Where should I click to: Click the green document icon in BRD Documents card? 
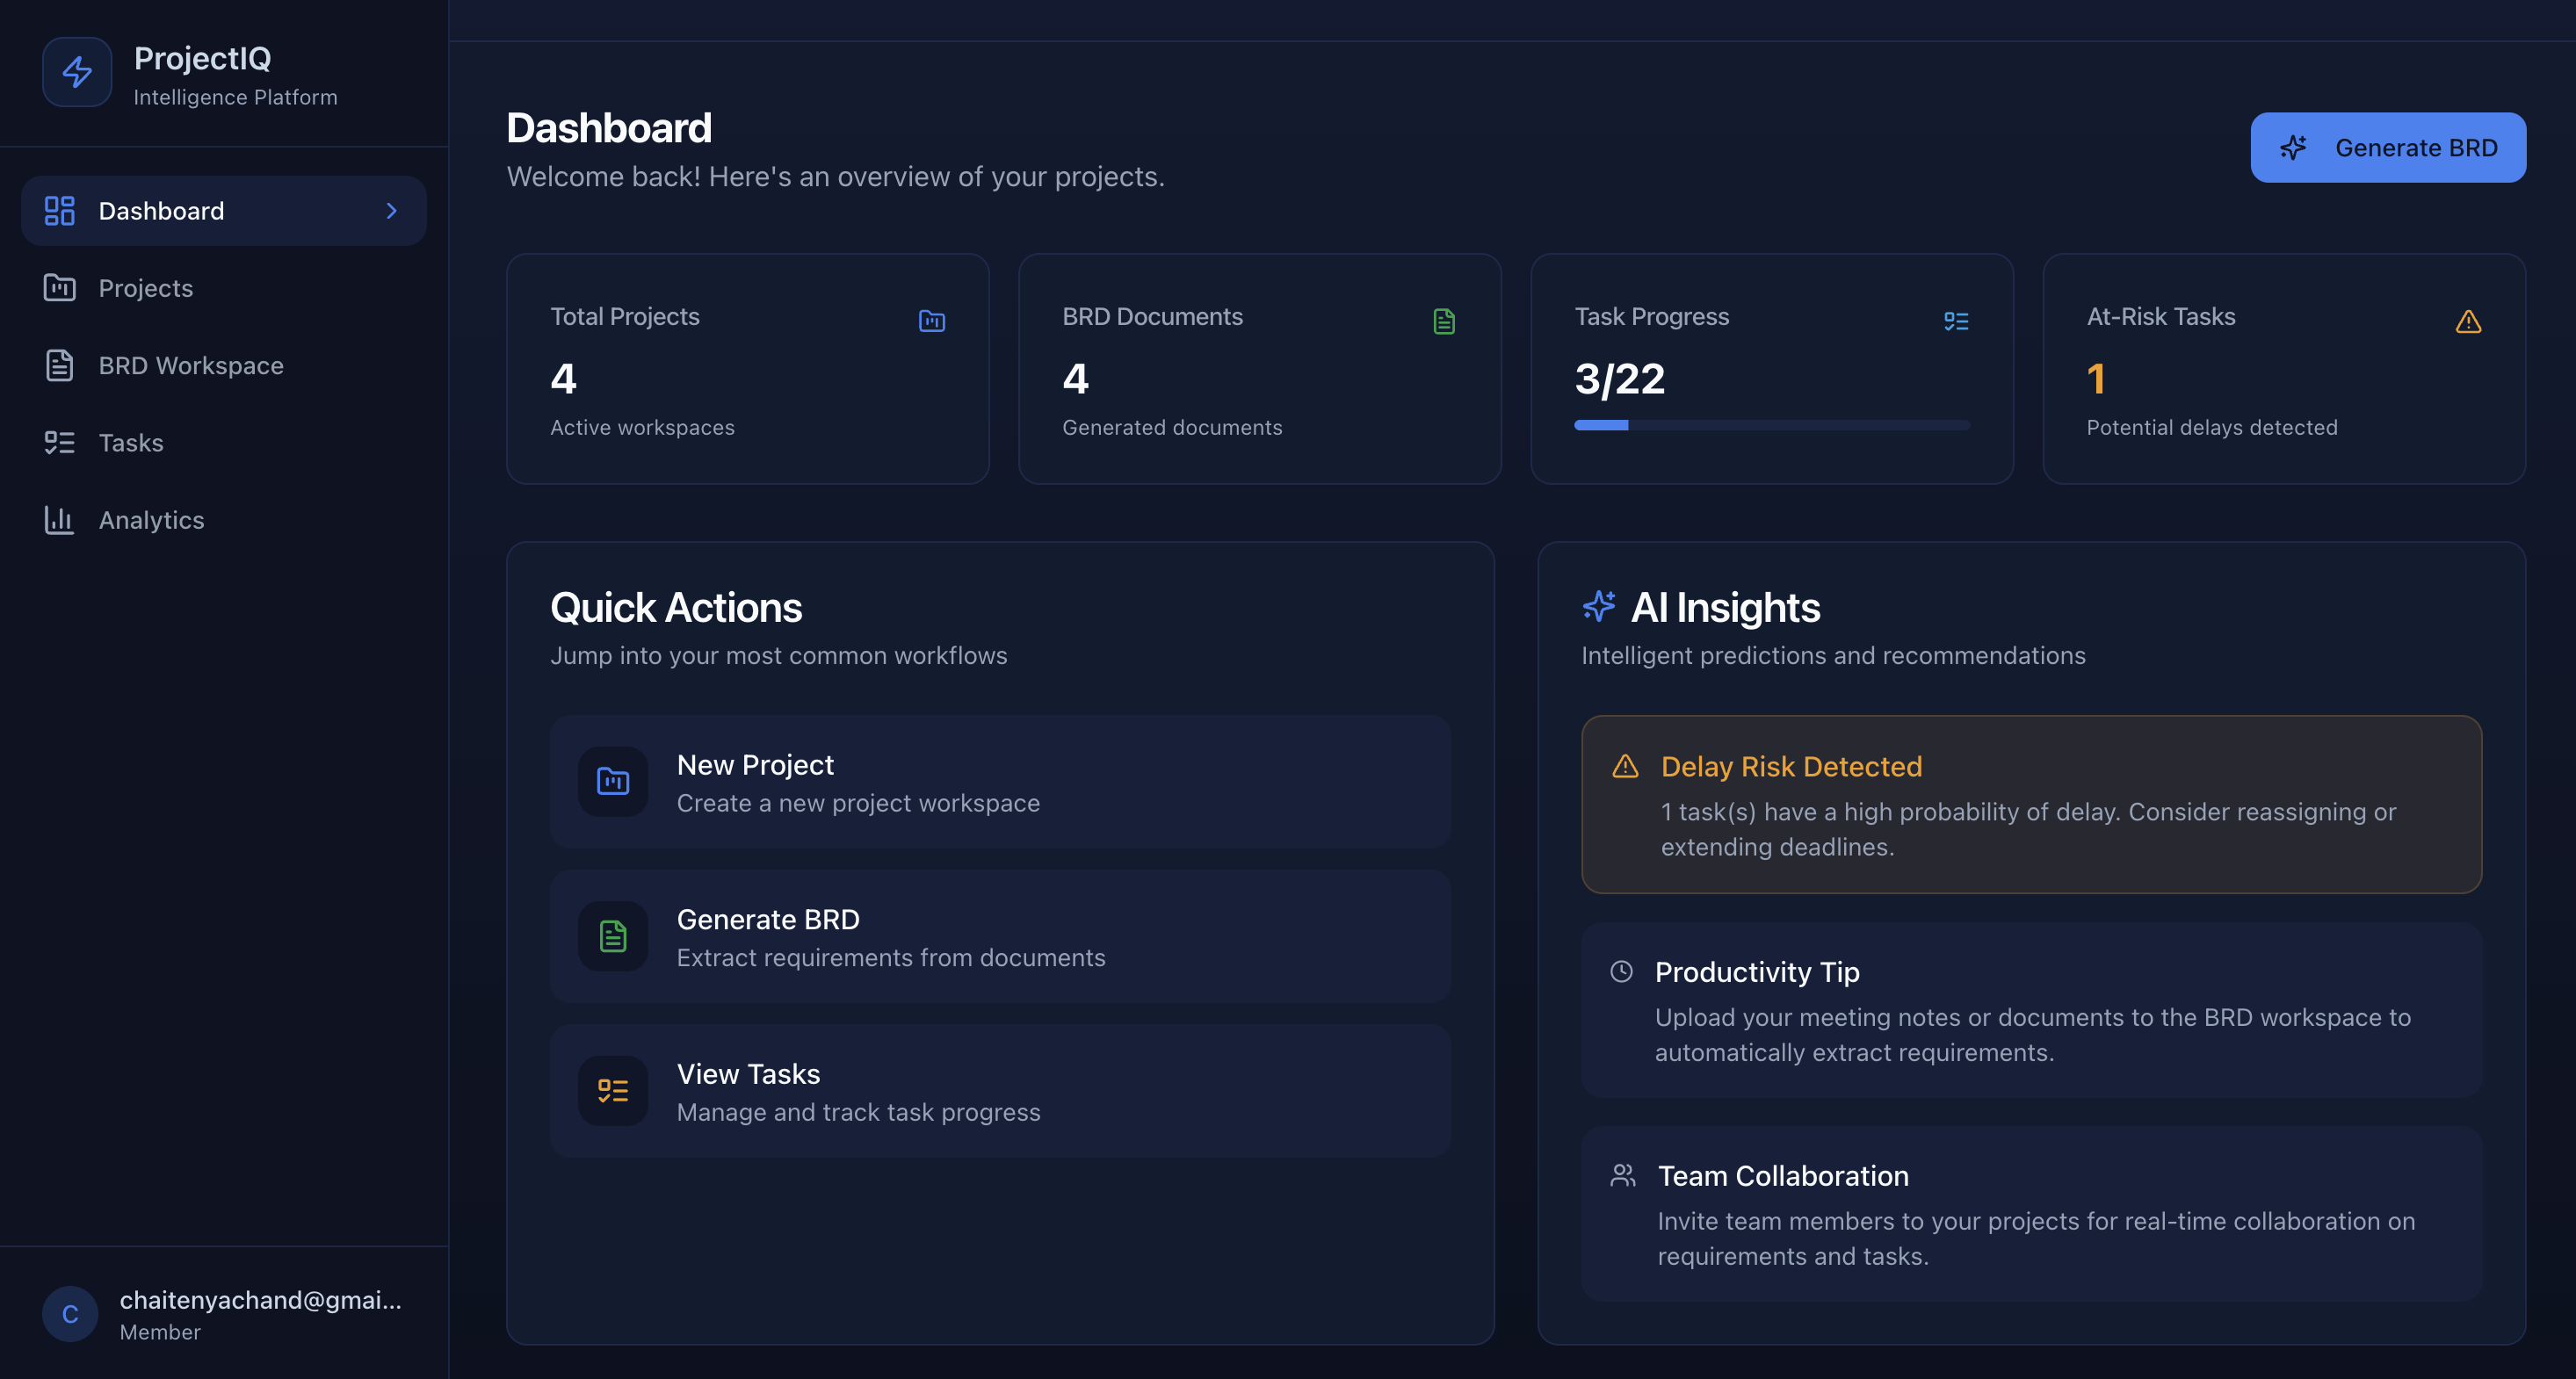(1443, 321)
